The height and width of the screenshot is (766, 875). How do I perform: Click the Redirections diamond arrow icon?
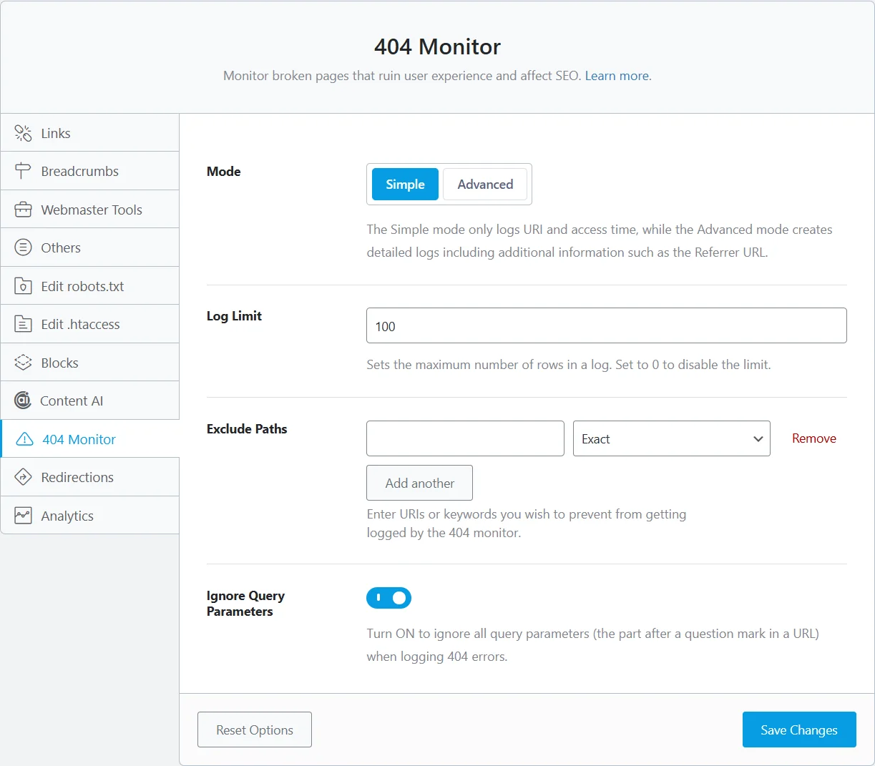[24, 477]
